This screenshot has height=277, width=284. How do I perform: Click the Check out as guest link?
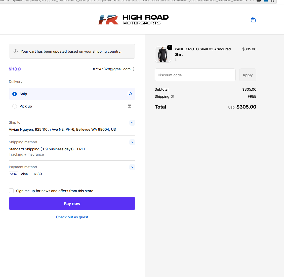coord(72,217)
